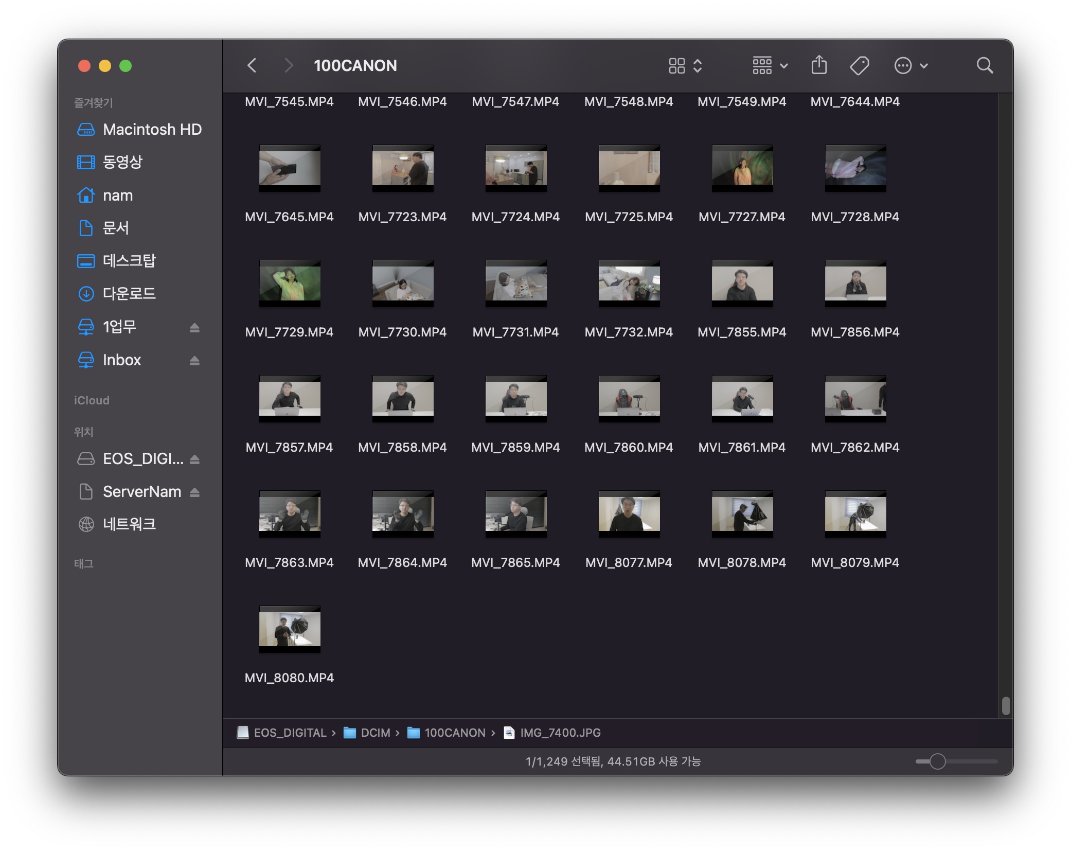
Task: Open Macintosh HD in the sidebar
Action: click(139, 129)
